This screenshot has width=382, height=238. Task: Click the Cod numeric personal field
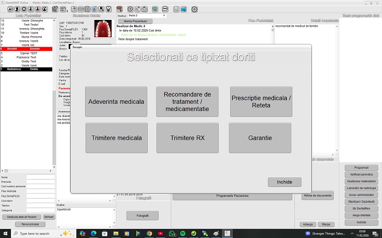pos(40,186)
